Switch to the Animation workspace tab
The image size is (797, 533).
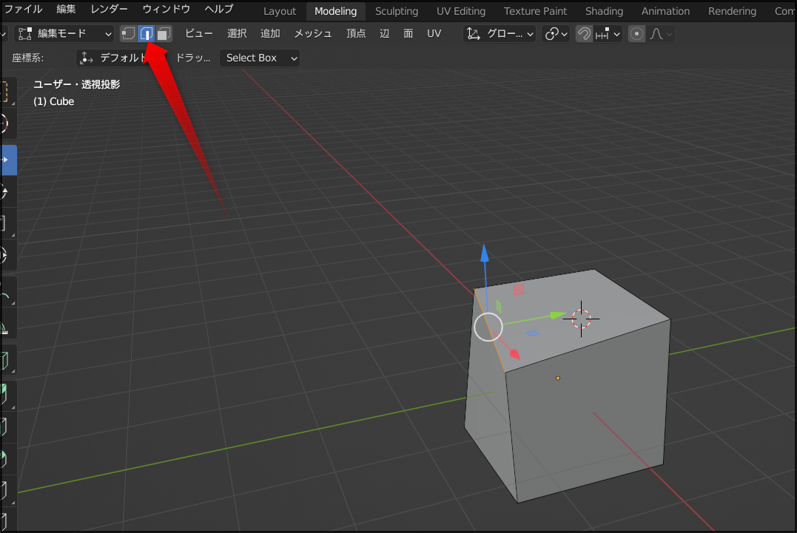click(x=665, y=11)
